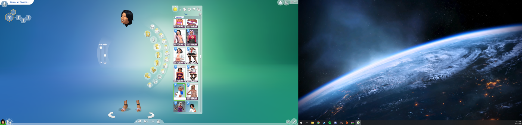Select pink-haired red top thumbnail
This screenshot has width=522, height=125.
[192, 37]
